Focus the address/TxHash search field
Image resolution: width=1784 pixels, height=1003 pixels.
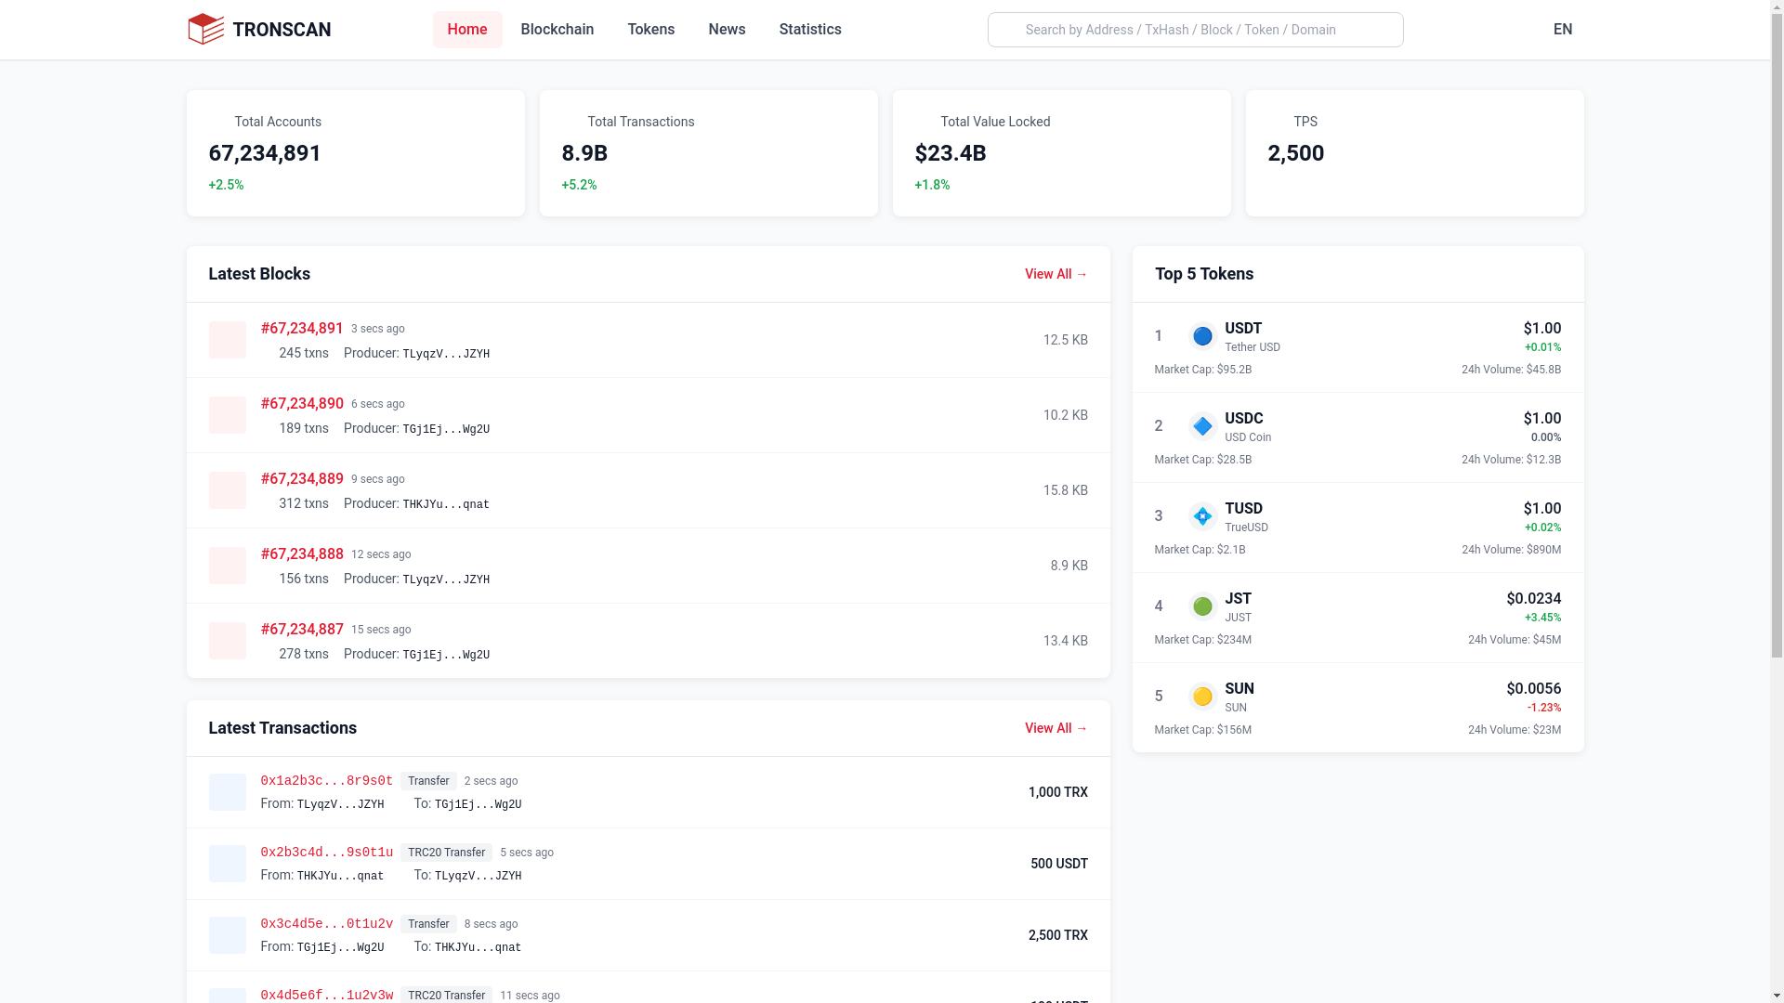1195,30
